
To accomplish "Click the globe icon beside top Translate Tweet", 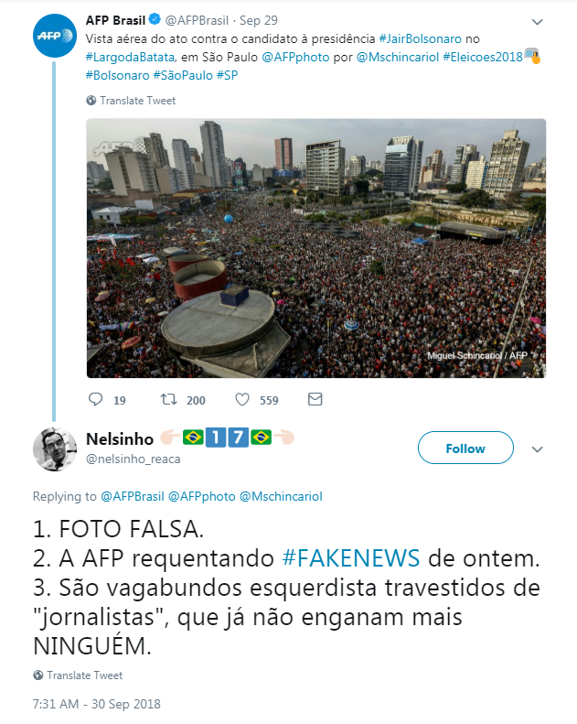I will coord(91,100).
